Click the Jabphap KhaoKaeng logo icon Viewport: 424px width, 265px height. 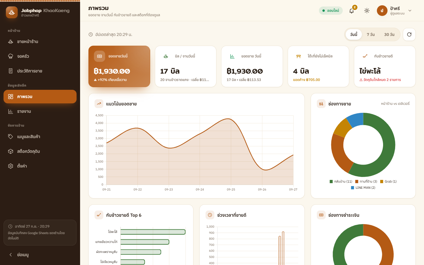(x=12, y=12)
